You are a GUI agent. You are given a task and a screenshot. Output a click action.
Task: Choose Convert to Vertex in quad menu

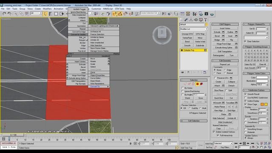78,34
